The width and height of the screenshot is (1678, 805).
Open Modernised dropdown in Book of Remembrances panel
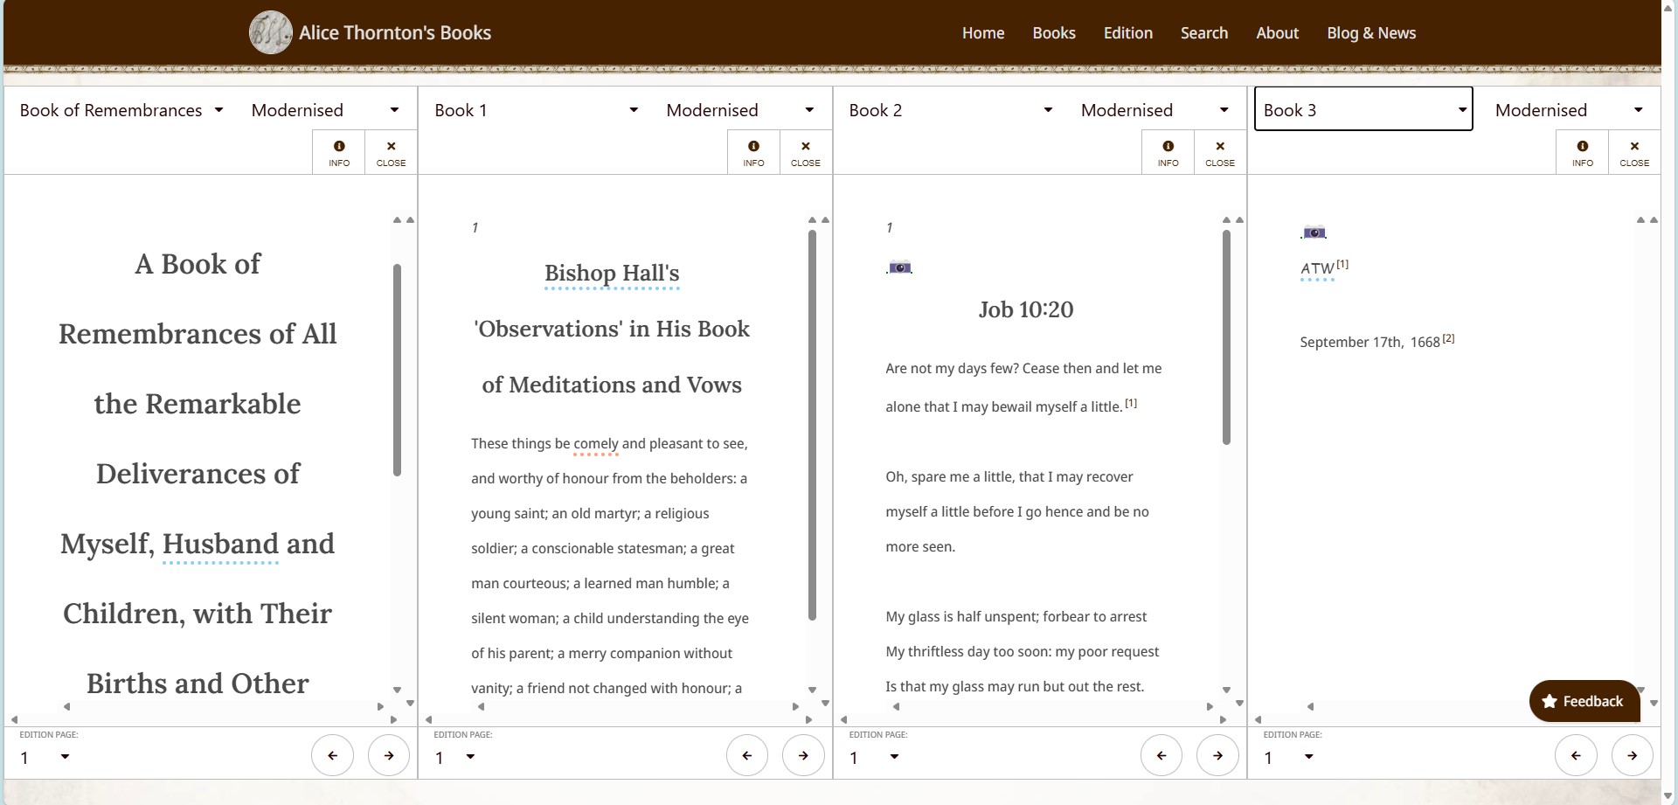(325, 110)
